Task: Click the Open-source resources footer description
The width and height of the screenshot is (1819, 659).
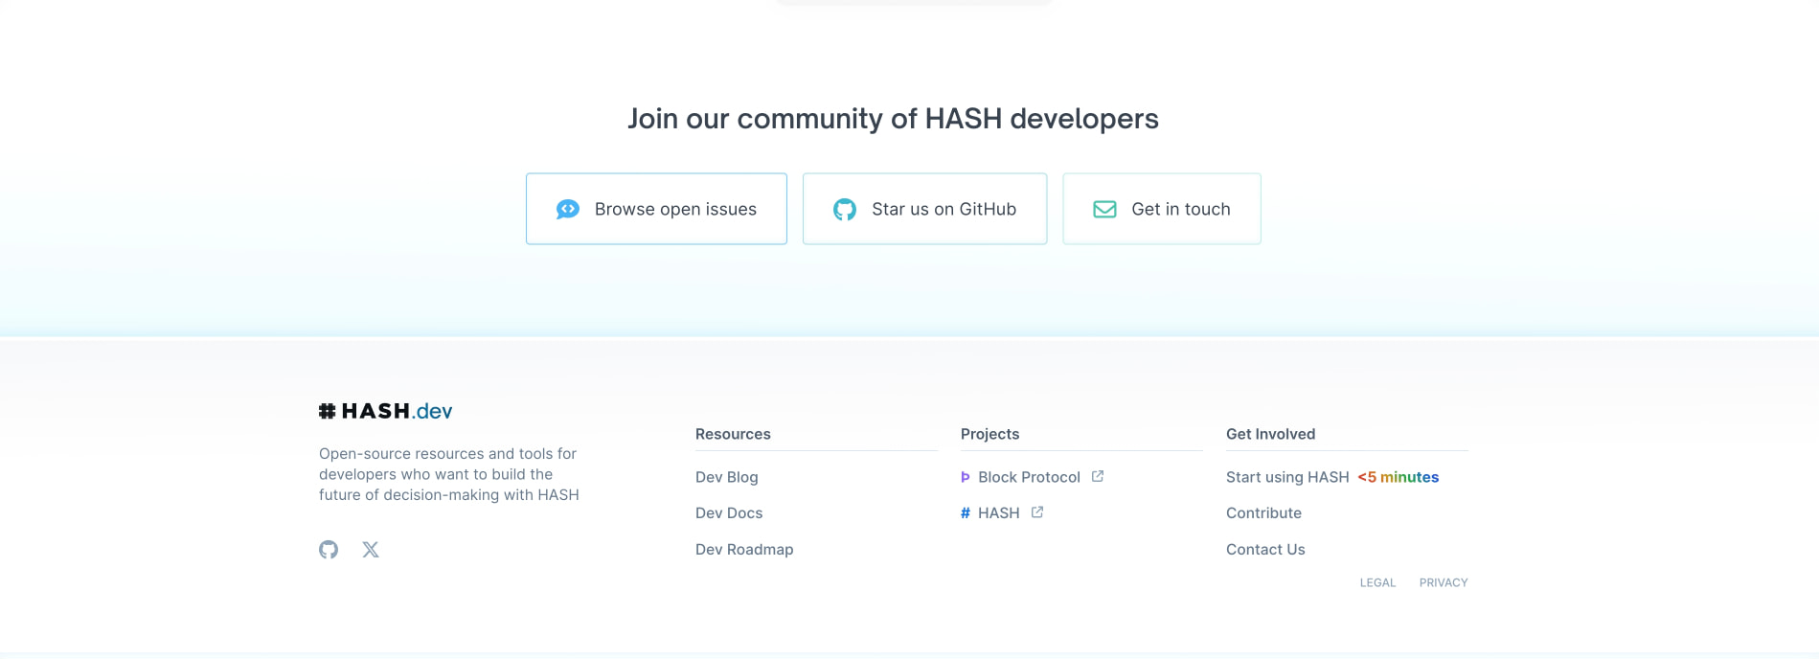Action: tap(449, 474)
